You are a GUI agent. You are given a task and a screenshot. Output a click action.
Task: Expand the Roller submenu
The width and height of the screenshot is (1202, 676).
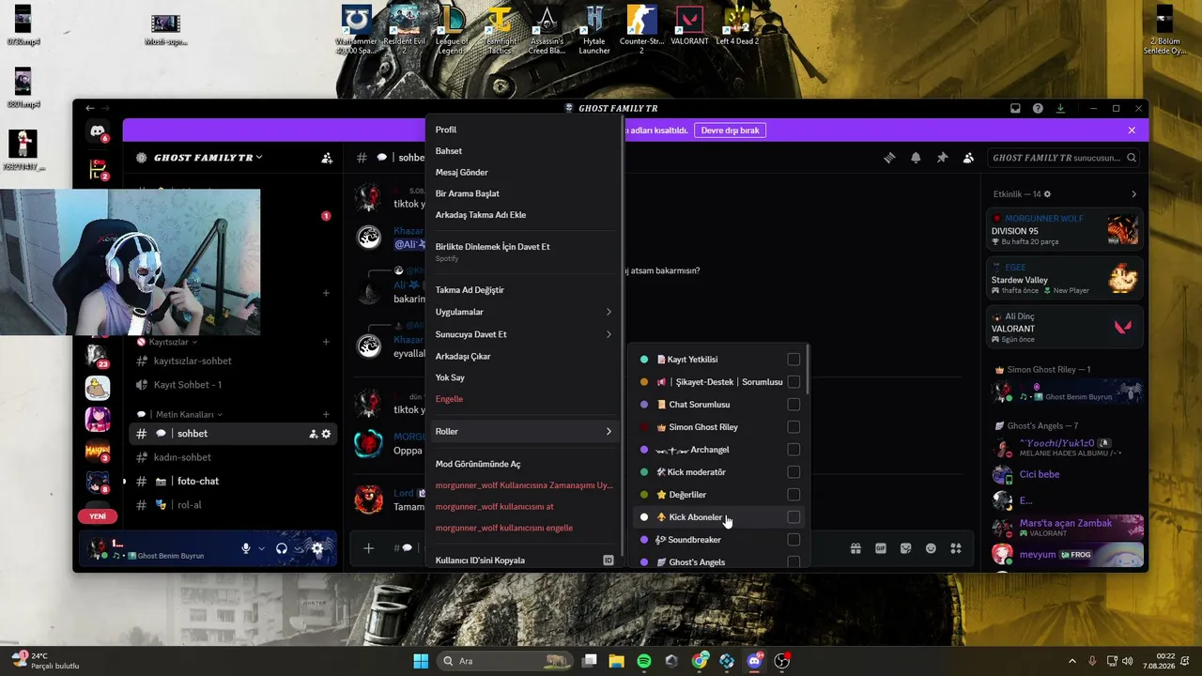pos(523,432)
